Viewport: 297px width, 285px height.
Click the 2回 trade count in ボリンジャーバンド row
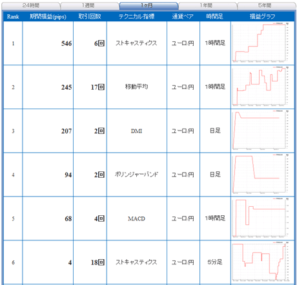[99, 174]
